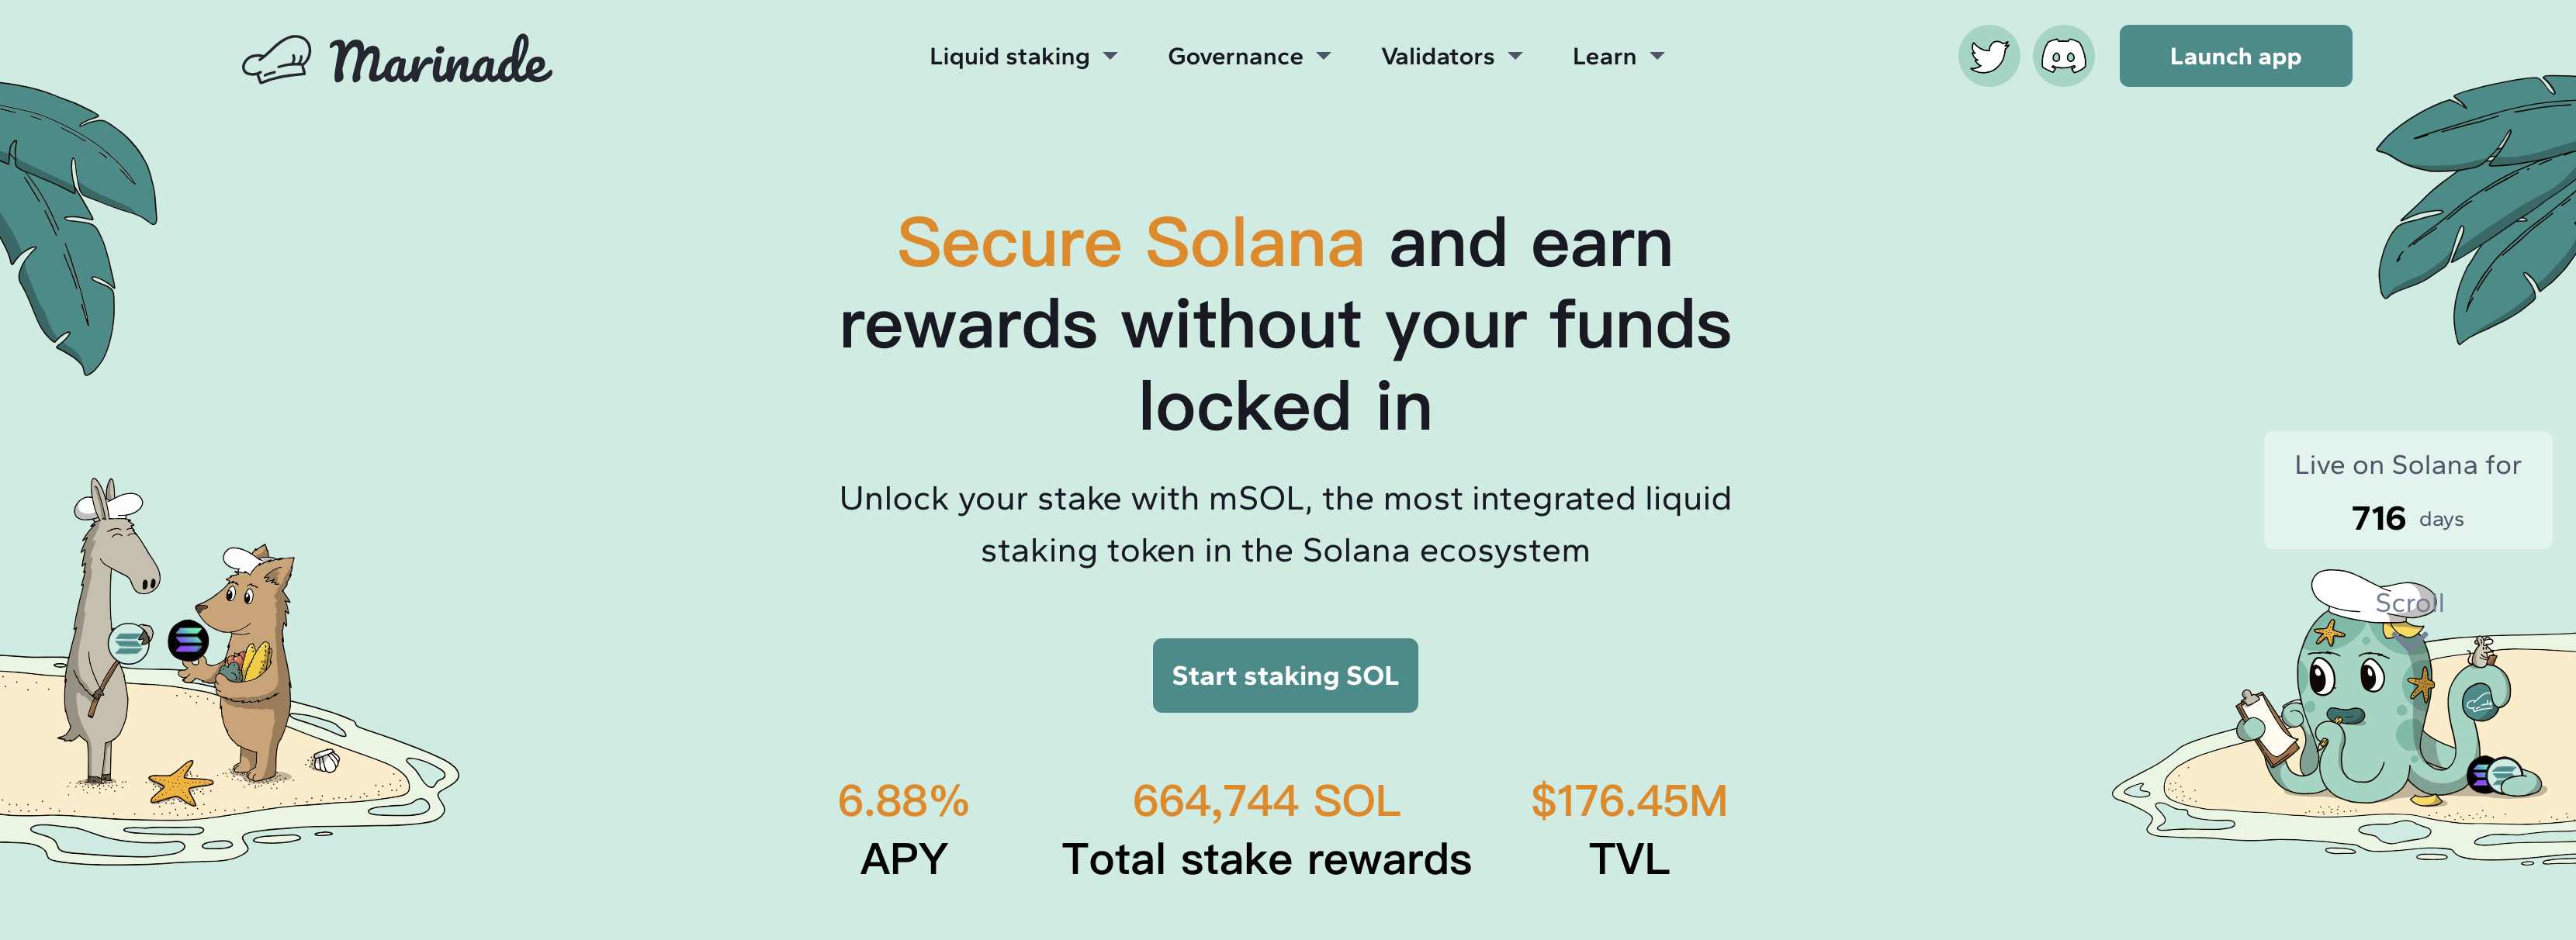Click the 6.88% APY statistic

pos(903,801)
